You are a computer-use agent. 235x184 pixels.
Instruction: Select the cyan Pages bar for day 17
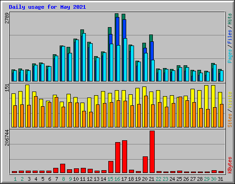[125, 60]
